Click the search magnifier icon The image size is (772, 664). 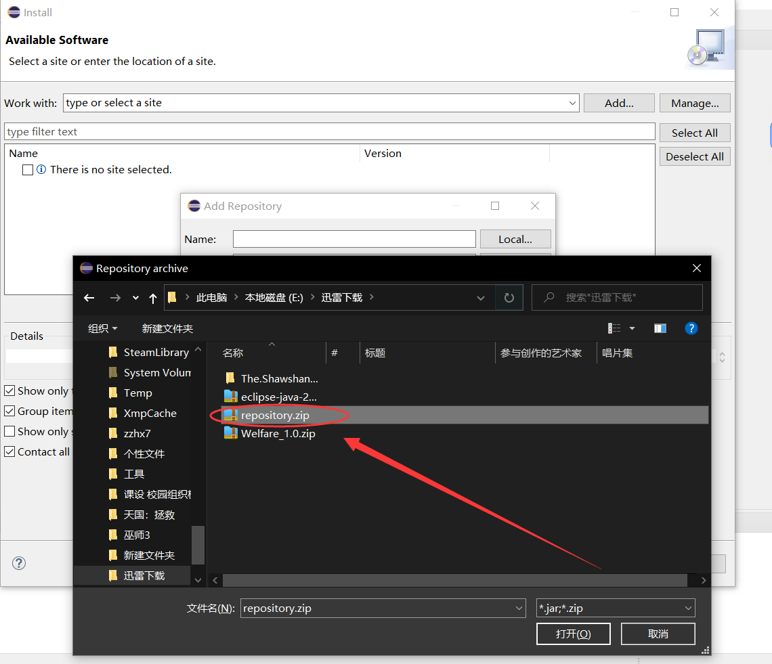coord(549,297)
